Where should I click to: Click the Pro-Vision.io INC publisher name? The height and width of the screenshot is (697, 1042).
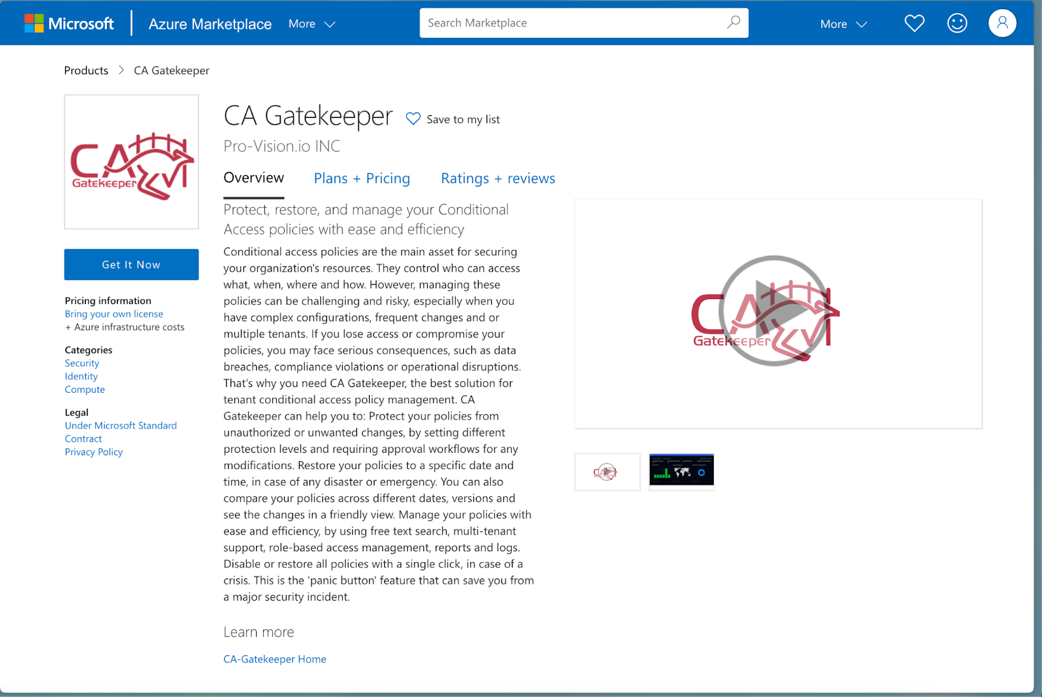(x=282, y=146)
